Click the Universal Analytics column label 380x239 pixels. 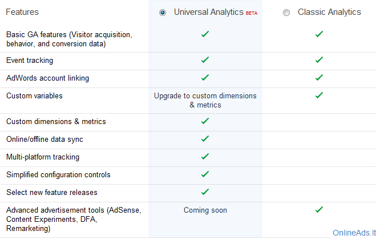click(208, 12)
